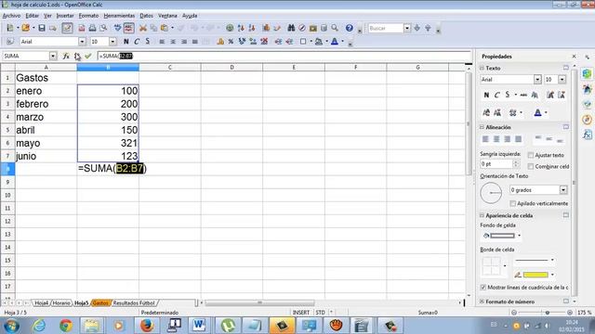Select row 5 header

tap(7, 130)
